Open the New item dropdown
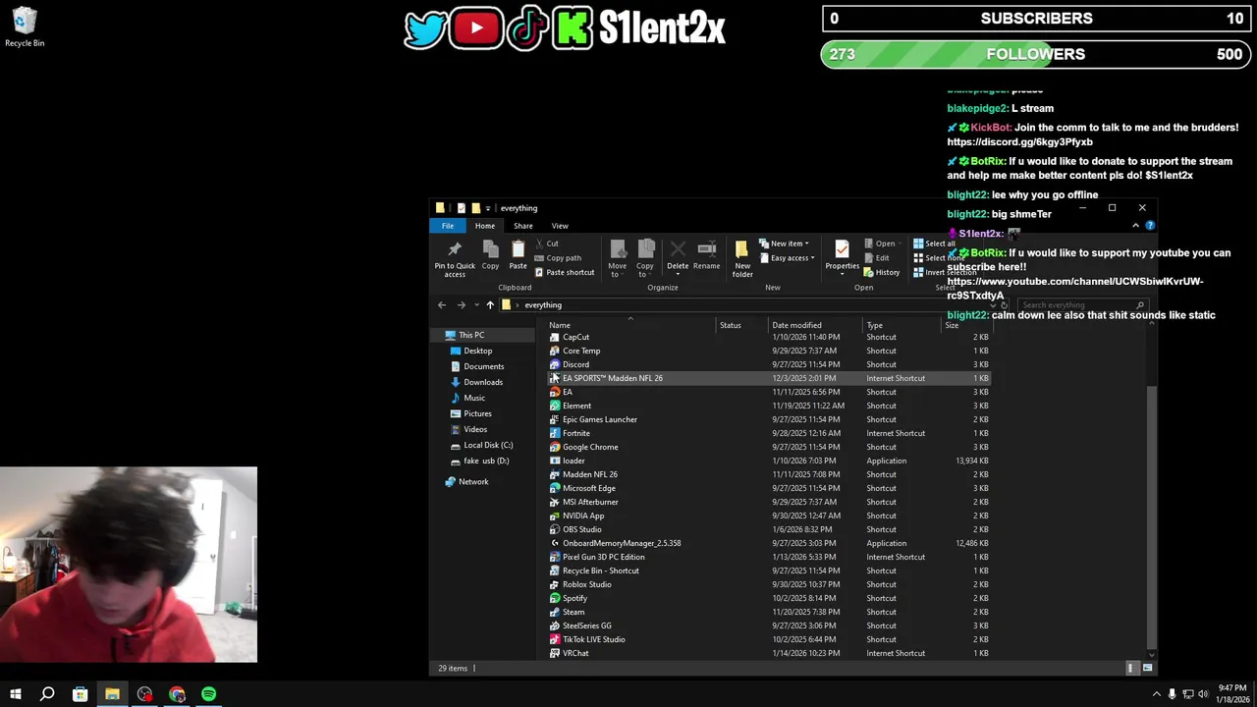Viewport: 1257px width, 707px height. [784, 244]
